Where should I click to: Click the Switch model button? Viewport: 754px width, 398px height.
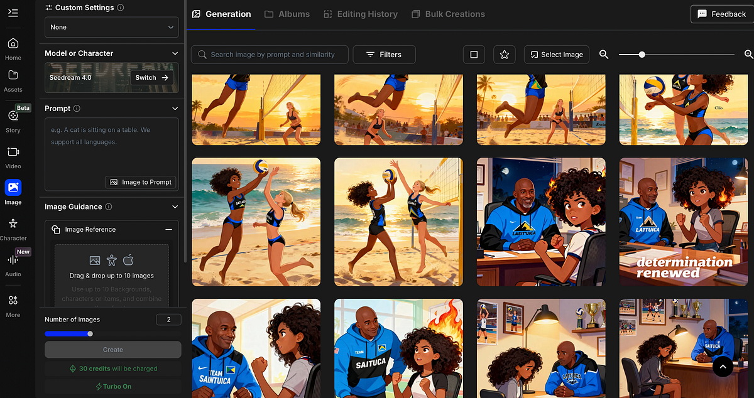pyautogui.click(x=152, y=78)
